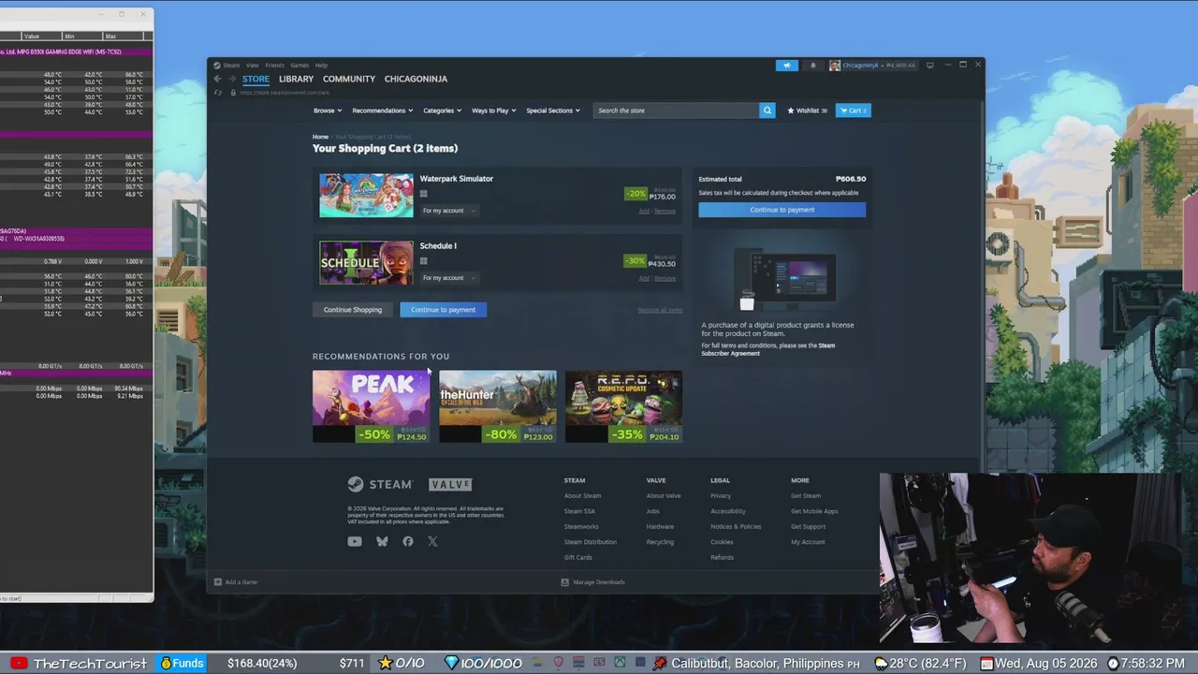Open the Get Support footer link
Image resolution: width=1198 pixels, height=674 pixels.
point(808,526)
